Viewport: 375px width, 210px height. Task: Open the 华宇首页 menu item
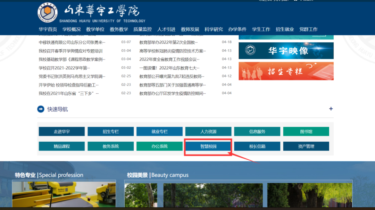click(x=48, y=30)
